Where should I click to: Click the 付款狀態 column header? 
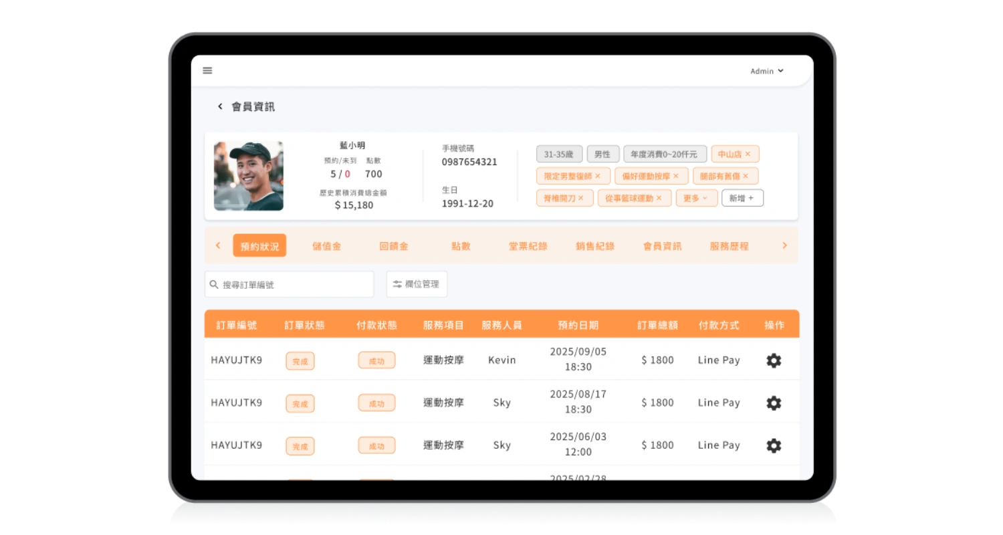tap(376, 325)
